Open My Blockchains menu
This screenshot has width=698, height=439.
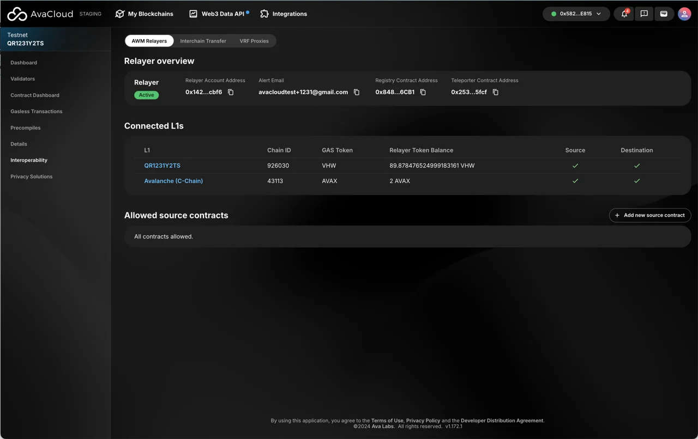(145, 14)
